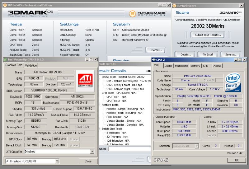Select GT1 - Return To Proxycon result row
The image size is (249, 169).
coord(129,81)
